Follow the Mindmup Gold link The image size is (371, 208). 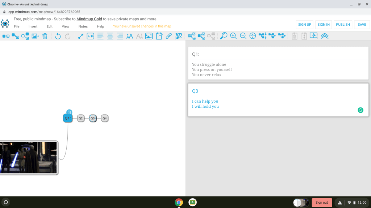coord(89,19)
